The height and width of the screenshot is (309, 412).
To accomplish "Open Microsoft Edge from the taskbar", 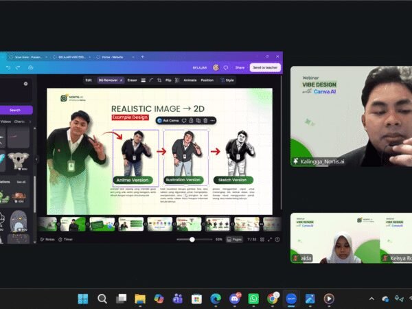I will click(x=216, y=299).
